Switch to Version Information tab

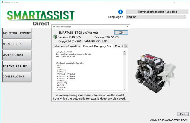click(x=67, y=46)
